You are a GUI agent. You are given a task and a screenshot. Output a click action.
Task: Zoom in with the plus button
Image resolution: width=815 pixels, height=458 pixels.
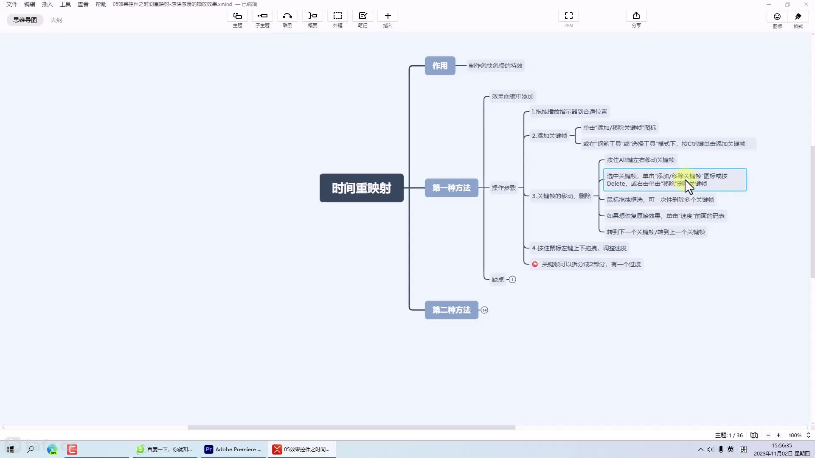[x=778, y=435]
